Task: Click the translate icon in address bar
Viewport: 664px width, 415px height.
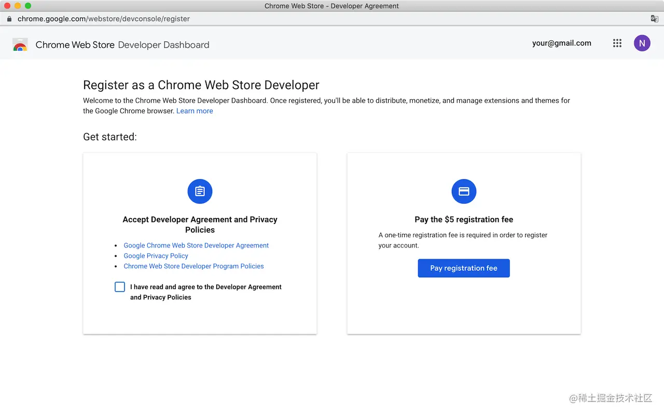Action: [654, 19]
